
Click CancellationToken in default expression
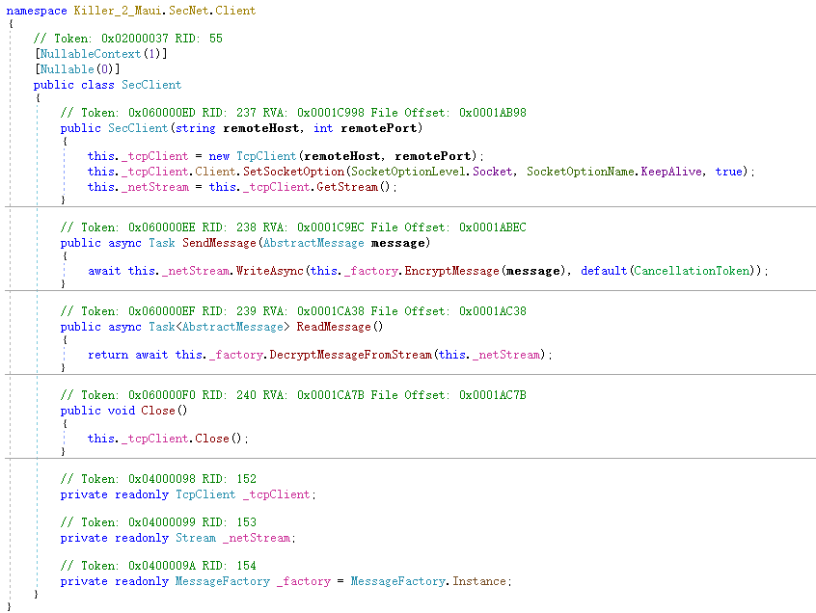click(692, 271)
